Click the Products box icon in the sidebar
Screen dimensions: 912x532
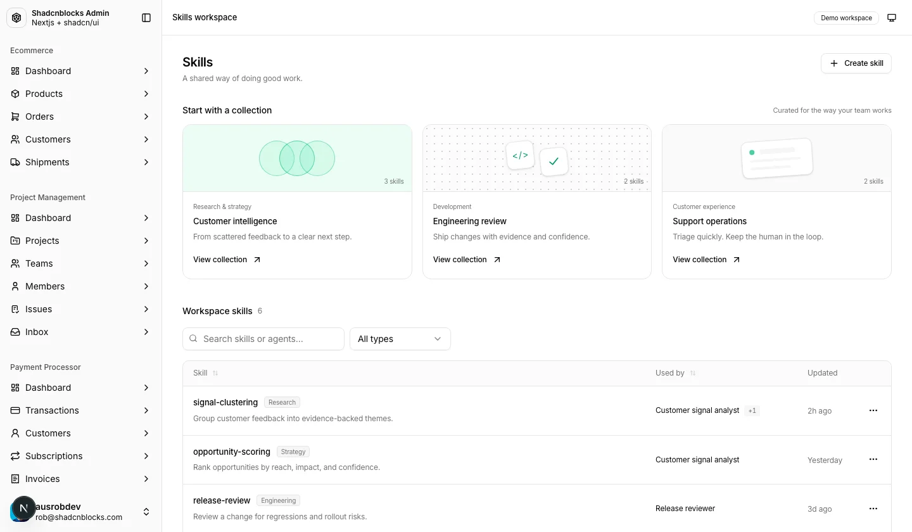coord(15,94)
